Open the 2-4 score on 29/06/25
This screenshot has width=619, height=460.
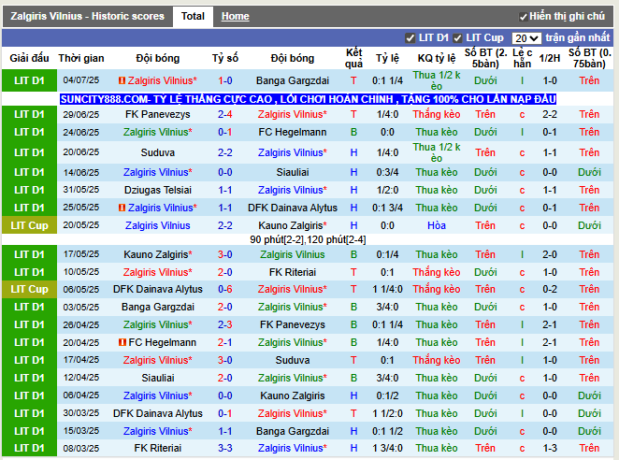(x=225, y=114)
